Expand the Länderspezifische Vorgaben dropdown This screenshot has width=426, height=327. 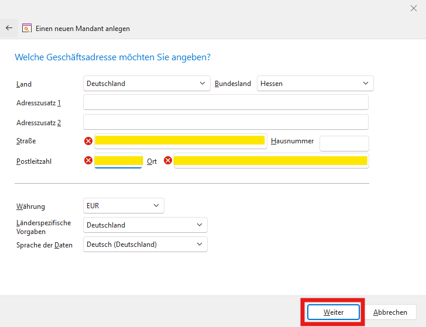click(x=145, y=225)
